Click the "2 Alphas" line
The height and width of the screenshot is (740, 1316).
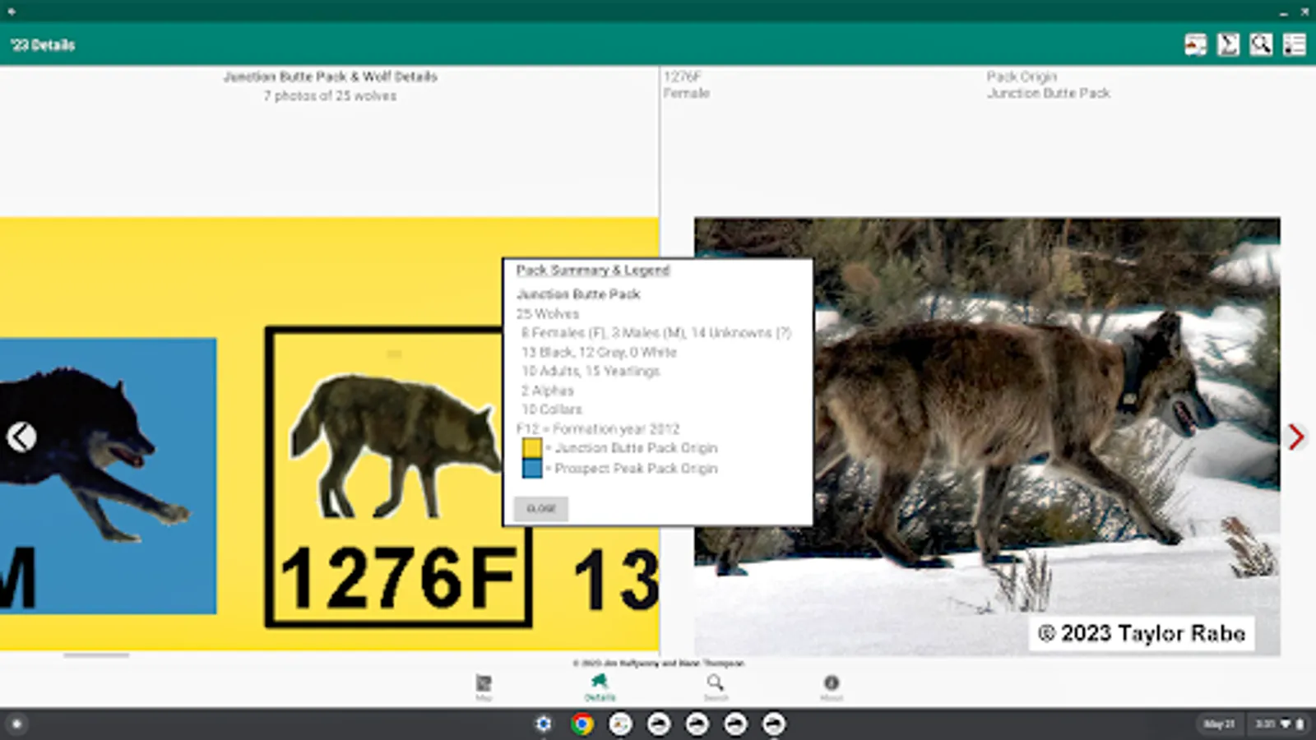pos(548,390)
